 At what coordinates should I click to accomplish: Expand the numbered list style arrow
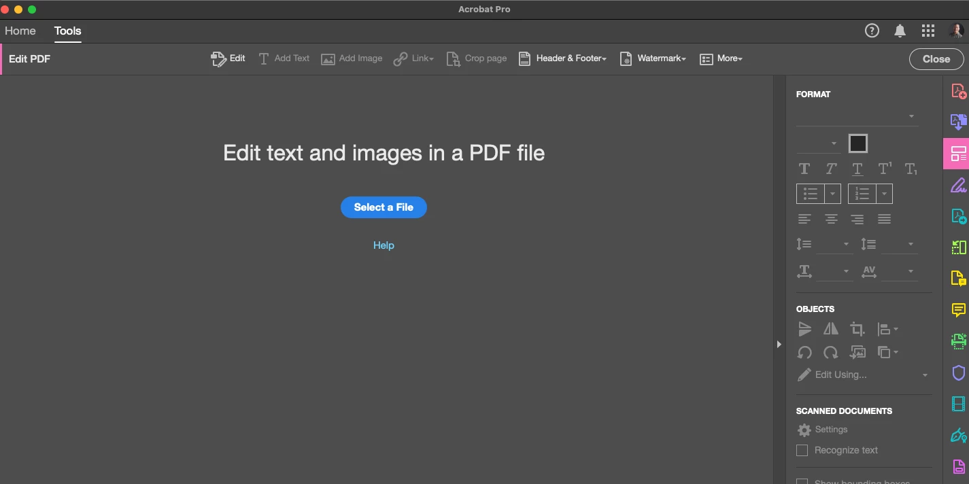pos(885,194)
